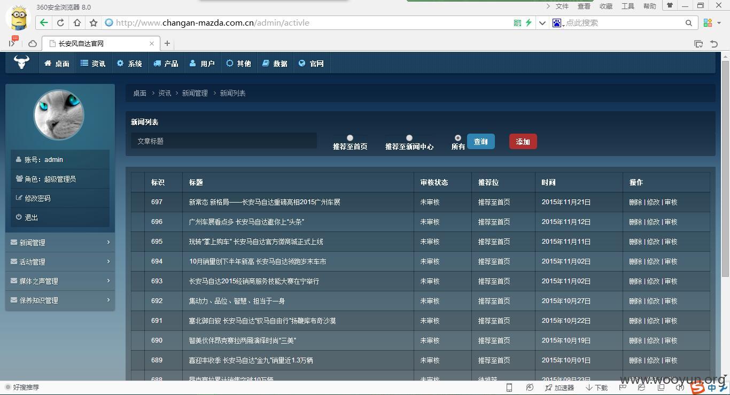
Task: Click the red 添加 button
Action: coord(523,142)
